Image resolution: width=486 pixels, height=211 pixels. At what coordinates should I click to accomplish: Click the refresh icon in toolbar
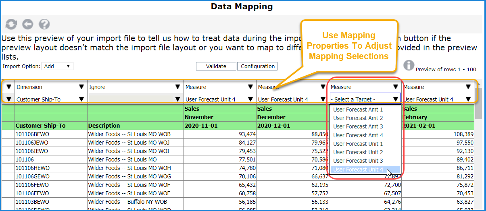(x=11, y=25)
